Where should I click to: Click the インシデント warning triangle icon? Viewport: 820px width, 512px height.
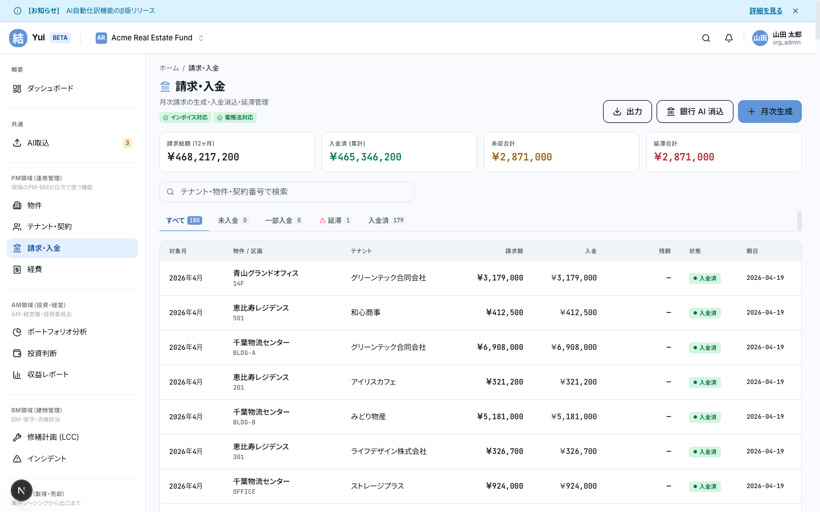(17, 459)
